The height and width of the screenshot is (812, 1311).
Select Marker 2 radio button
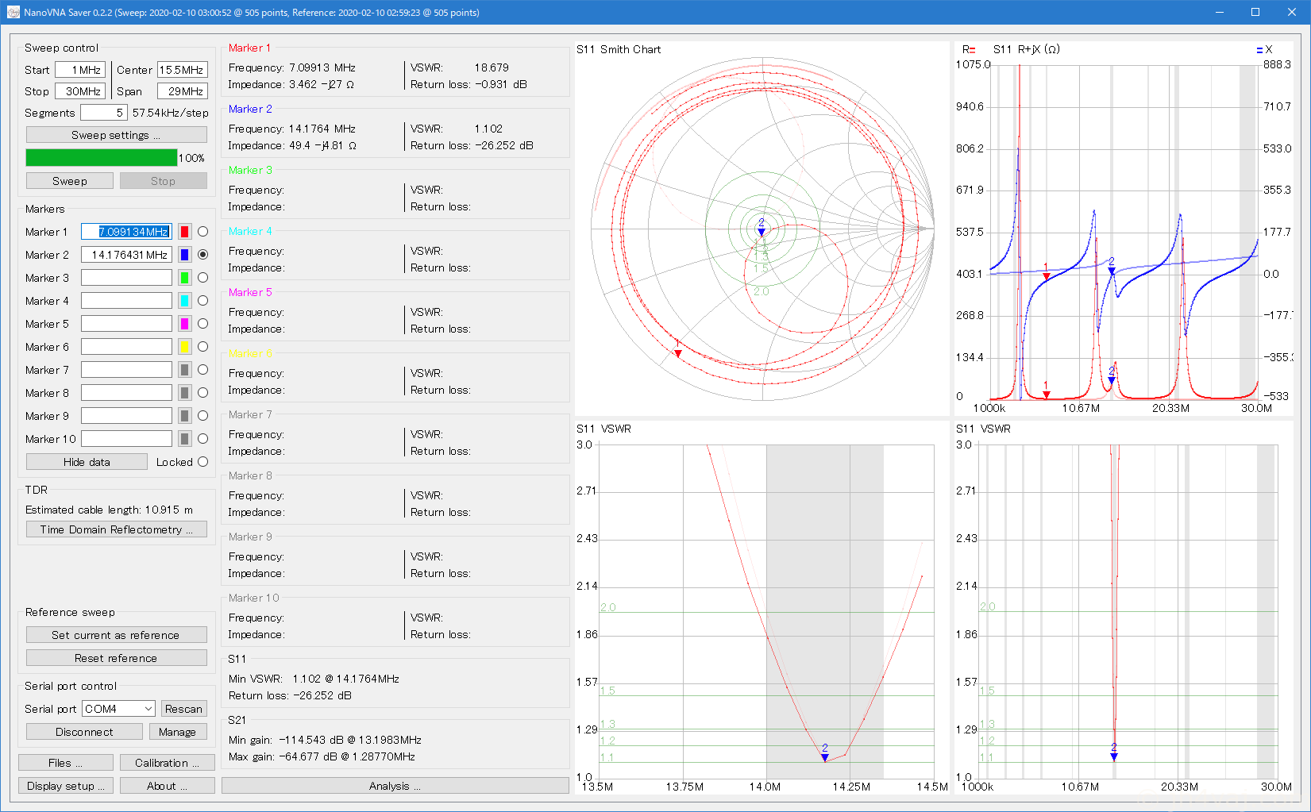(x=202, y=255)
